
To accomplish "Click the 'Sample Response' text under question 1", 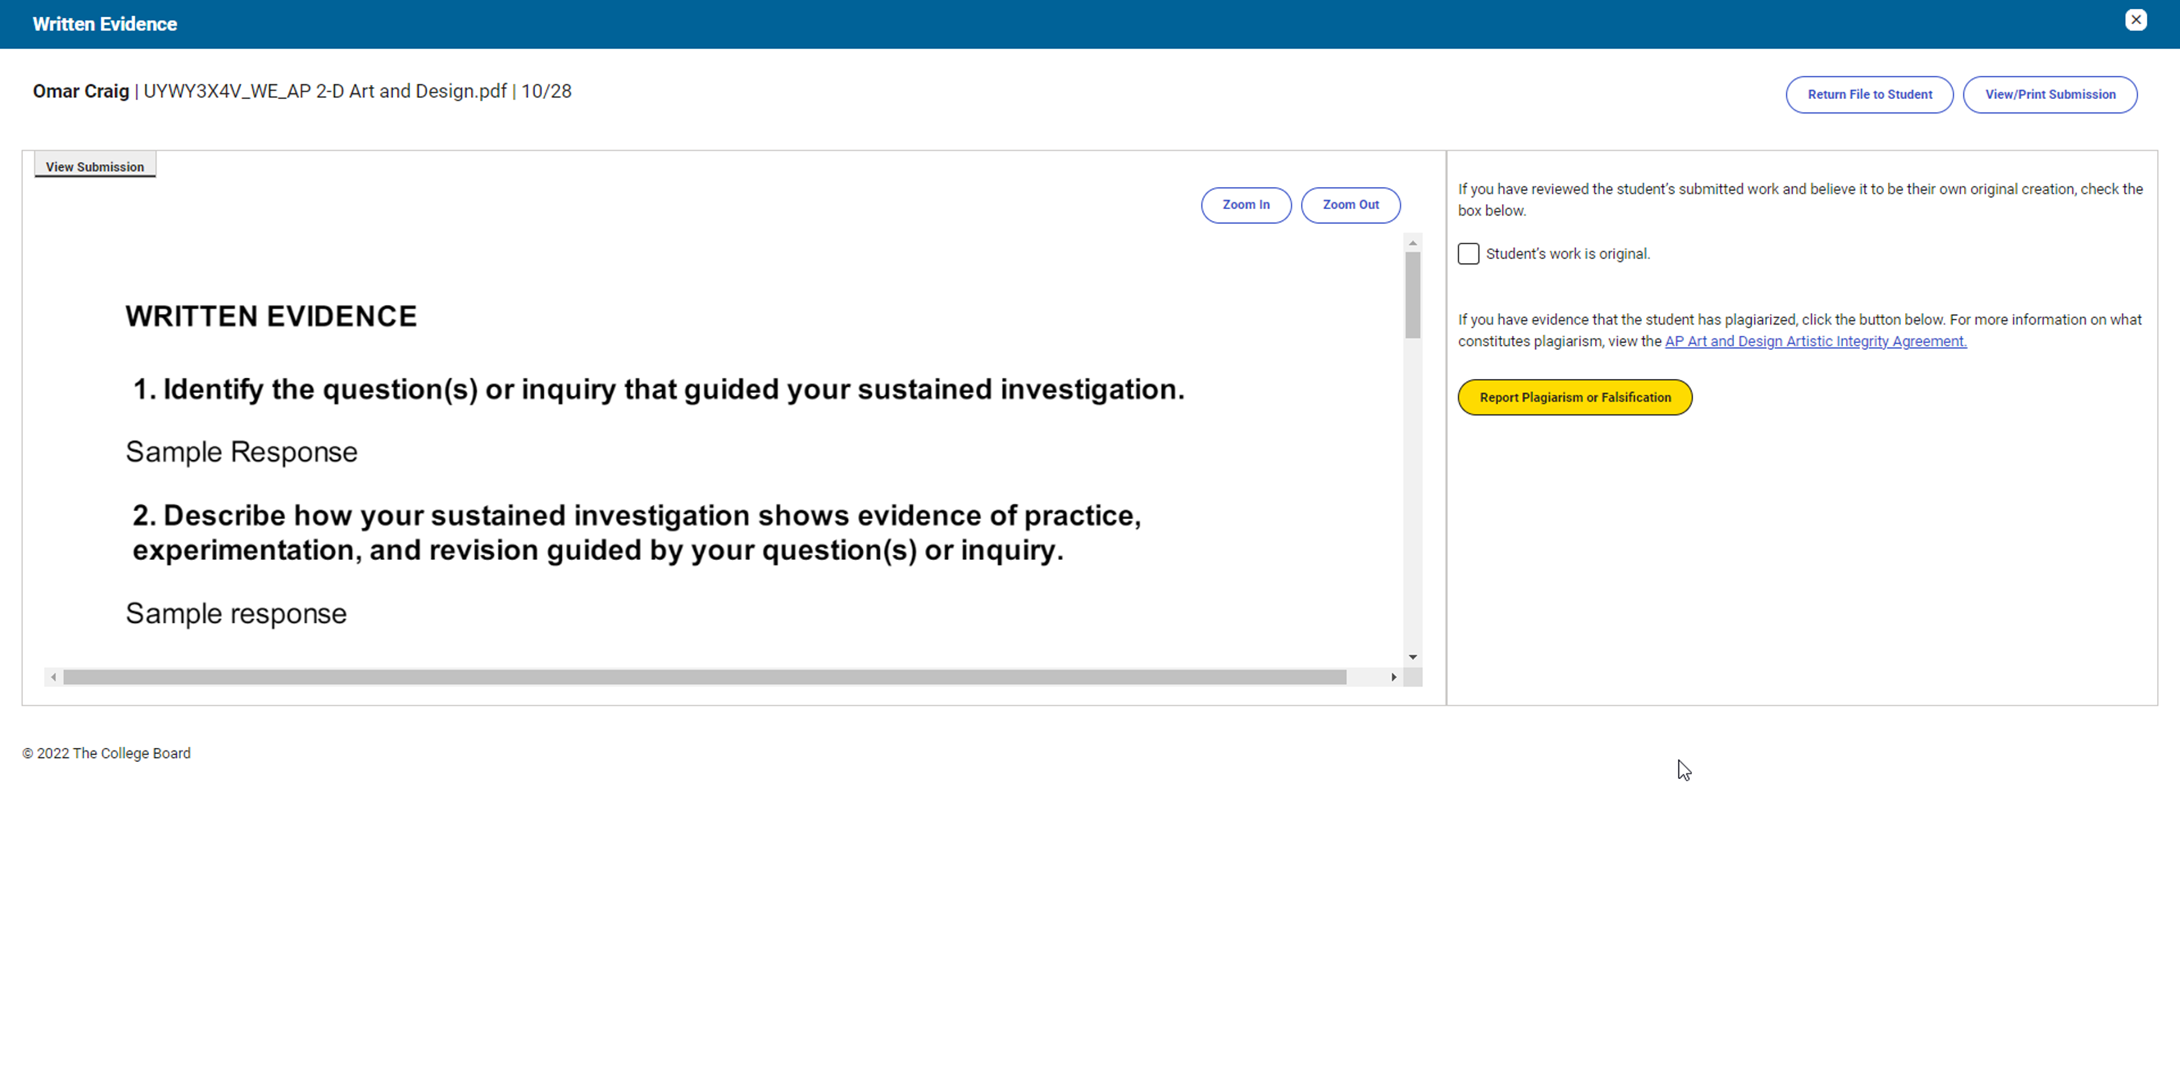I will pos(241,452).
